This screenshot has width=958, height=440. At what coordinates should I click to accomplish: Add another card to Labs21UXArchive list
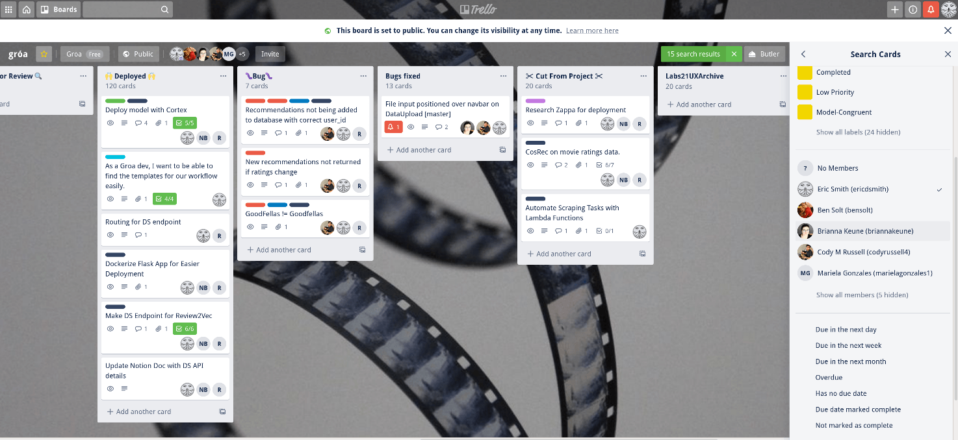[x=699, y=104]
